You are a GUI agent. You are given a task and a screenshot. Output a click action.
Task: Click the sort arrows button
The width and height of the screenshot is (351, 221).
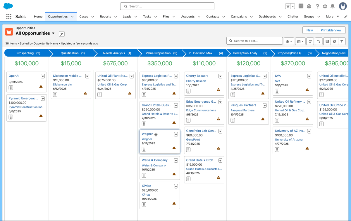(319, 41)
